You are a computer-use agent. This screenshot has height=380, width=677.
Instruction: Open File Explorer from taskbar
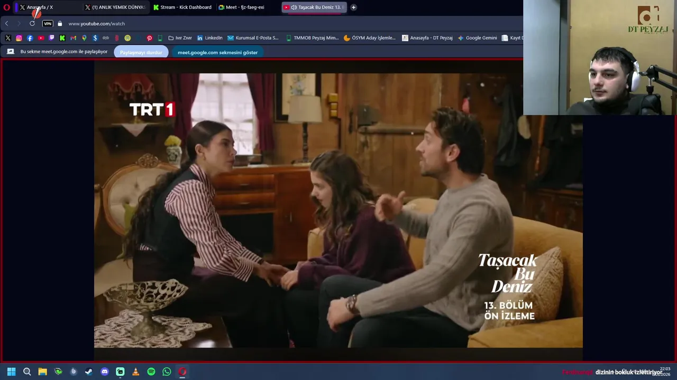(x=42, y=372)
